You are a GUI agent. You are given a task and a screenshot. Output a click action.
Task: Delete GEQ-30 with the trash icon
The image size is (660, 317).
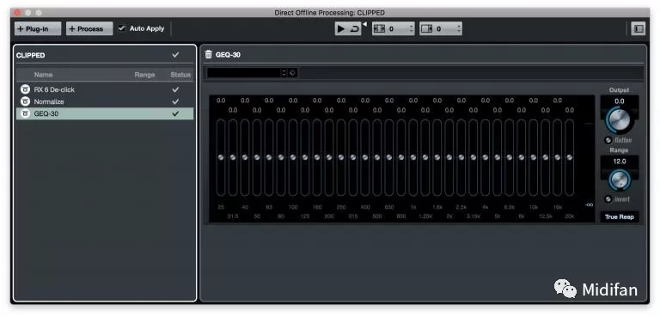click(208, 54)
